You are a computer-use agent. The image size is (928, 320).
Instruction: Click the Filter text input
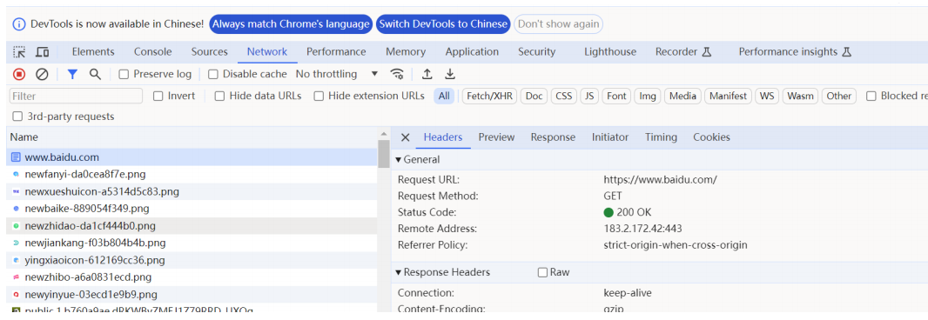tap(76, 96)
